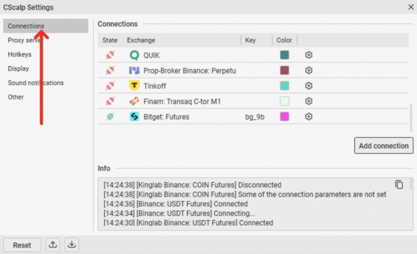Change the pink color swatch for Bitget Futures
This screenshot has width=417, height=254.
point(284,117)
